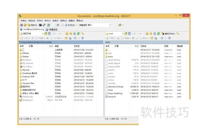Click select files plus icon in local panel
The height and width of the screenshot is (139, 208).
pyautogui.click(x=75, y=38)
